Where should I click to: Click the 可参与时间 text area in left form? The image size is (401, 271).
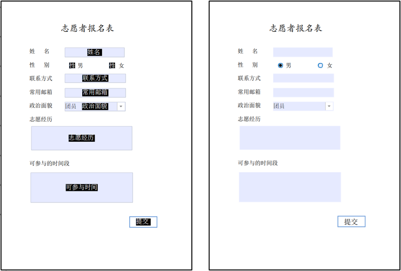coord(82,188)
